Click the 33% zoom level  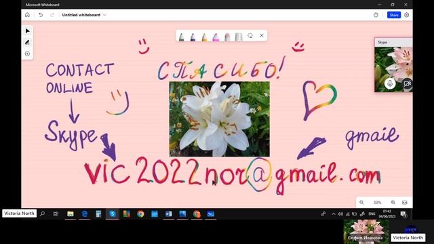click(x=377, y=203)
